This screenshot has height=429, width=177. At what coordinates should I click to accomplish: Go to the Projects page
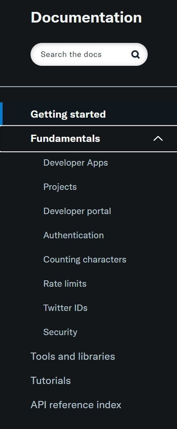[60, 187]
